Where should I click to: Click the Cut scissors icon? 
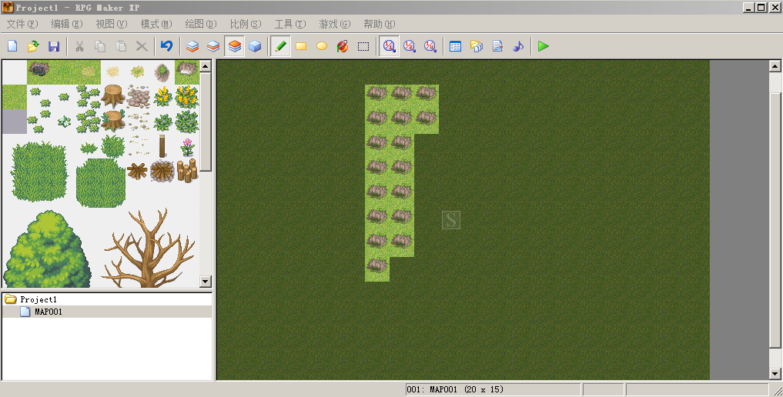pyautogui.click(x=79, y=46)
